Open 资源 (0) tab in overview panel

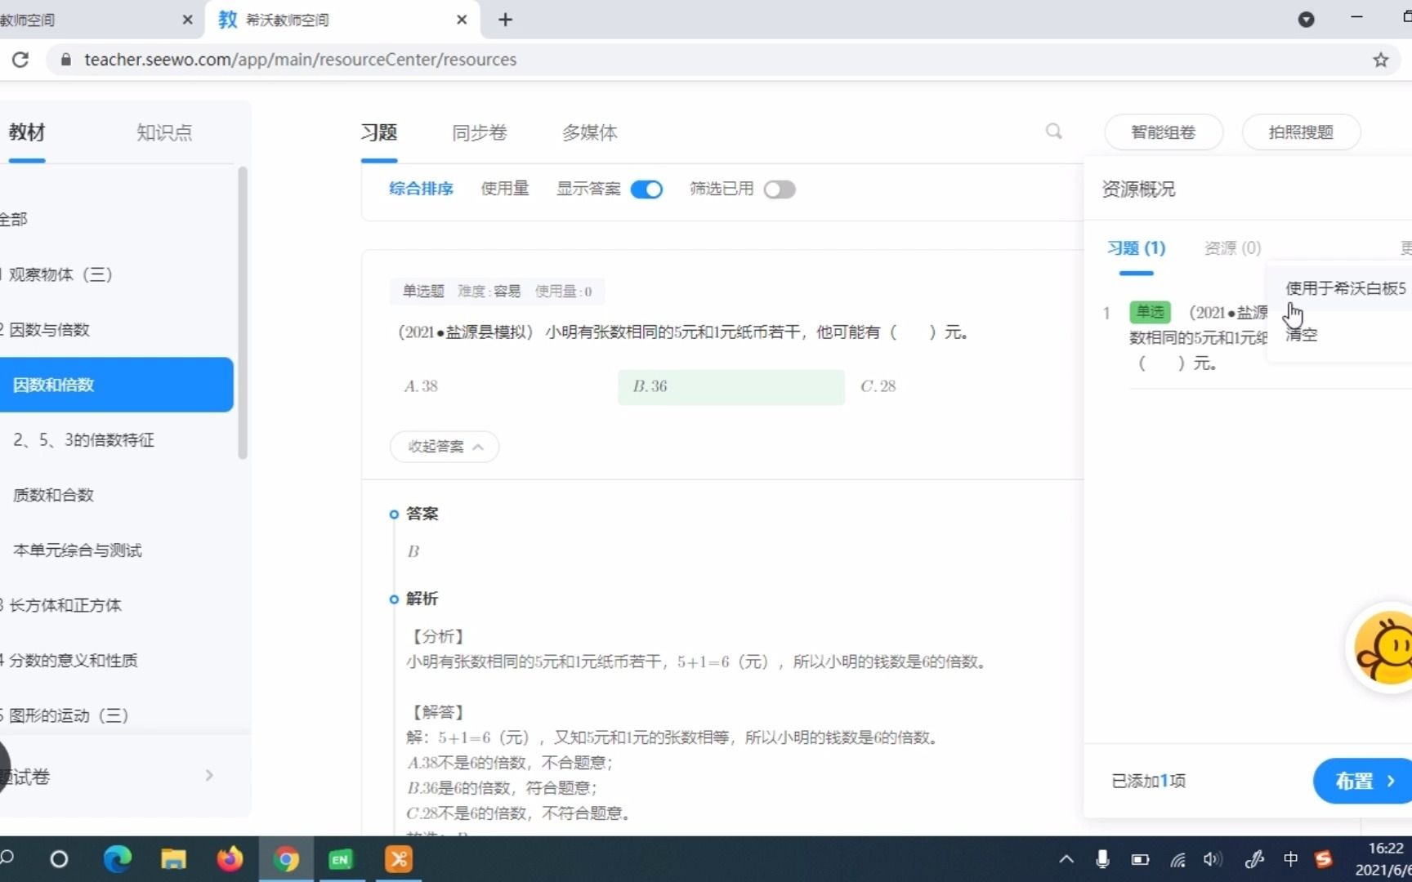(1232, 248)
